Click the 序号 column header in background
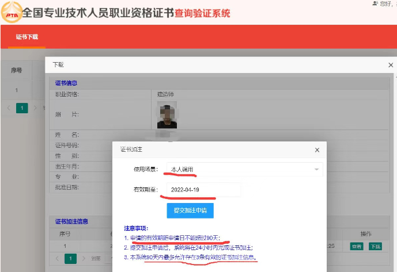The image size is (397, 272). (17, 71)
